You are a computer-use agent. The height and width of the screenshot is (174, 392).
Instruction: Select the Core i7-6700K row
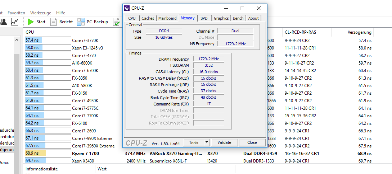(199, 71)
